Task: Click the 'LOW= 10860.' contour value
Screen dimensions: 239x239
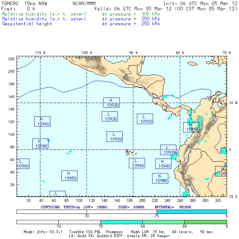Action: (96, 207)
